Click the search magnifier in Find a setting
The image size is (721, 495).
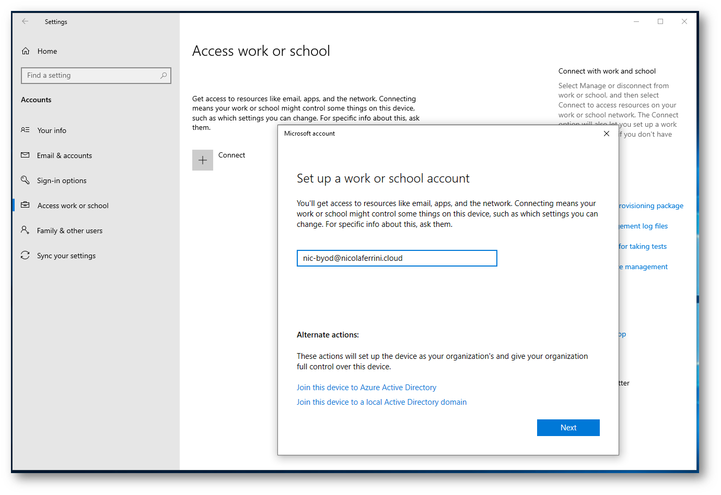coord(164,76)
